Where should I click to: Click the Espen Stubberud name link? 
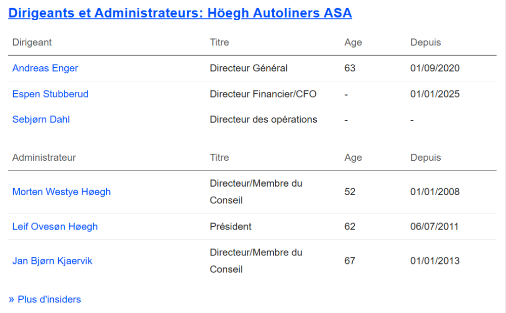point(50,94)
